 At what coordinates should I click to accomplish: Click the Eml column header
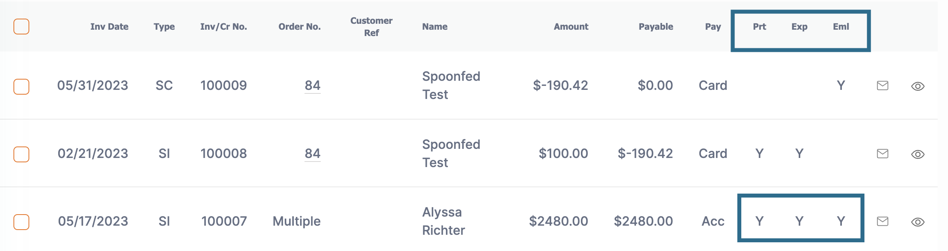[841, 27]
